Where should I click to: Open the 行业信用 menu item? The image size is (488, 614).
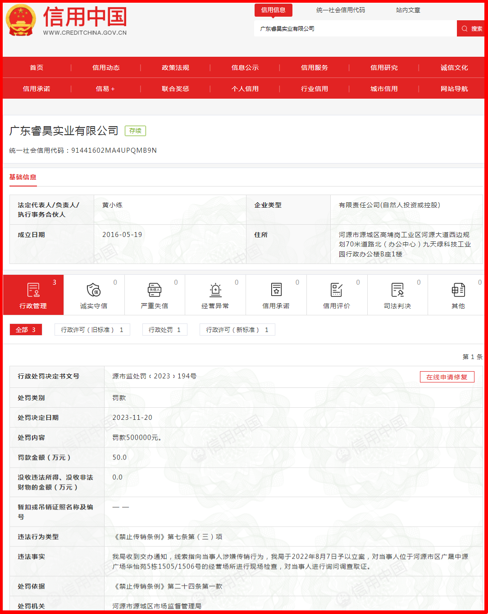tap(315, 89)
